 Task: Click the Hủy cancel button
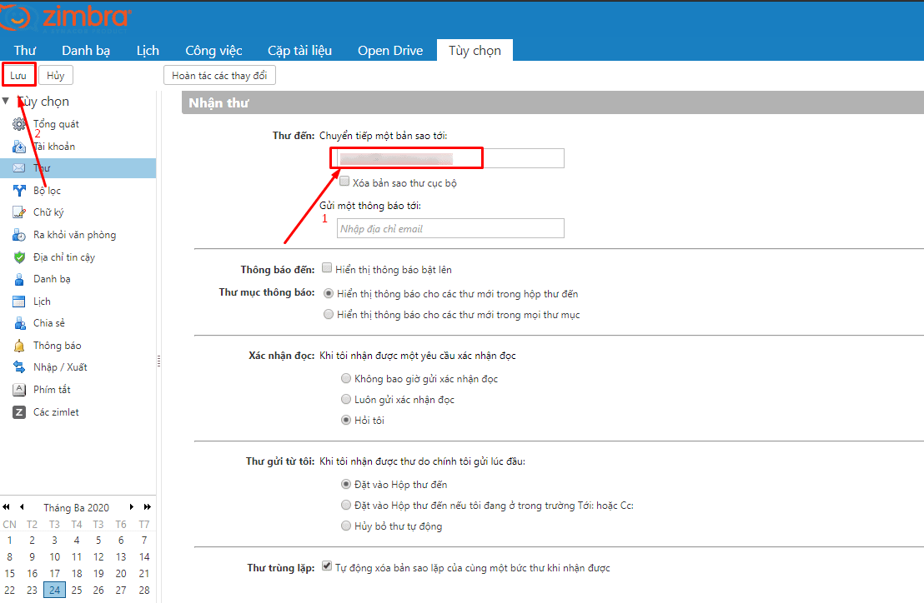(x=55, y=75)
